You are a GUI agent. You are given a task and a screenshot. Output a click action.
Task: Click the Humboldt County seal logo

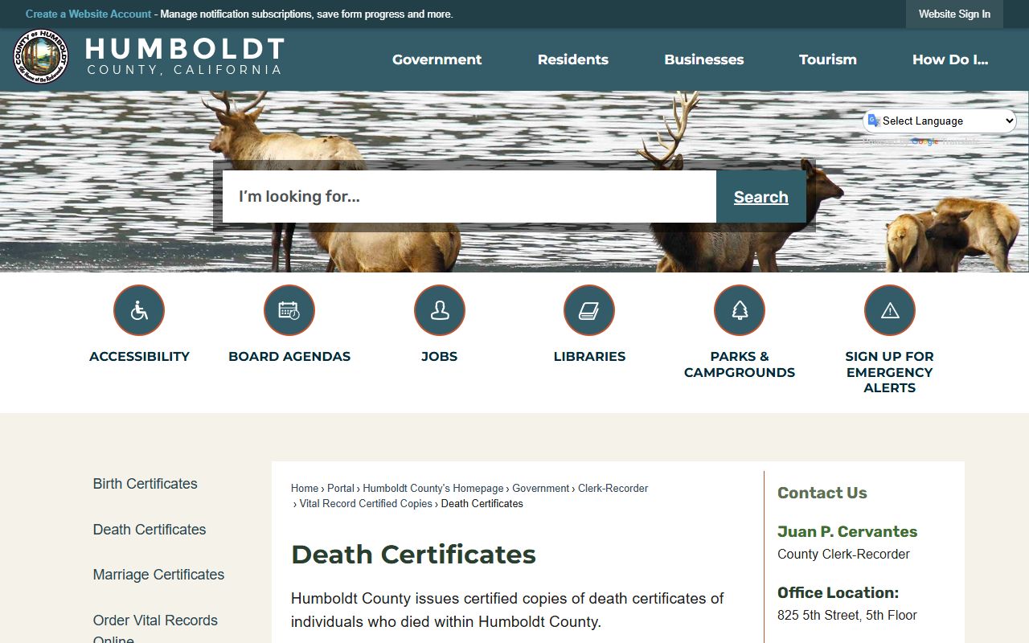tap(41, 56)
